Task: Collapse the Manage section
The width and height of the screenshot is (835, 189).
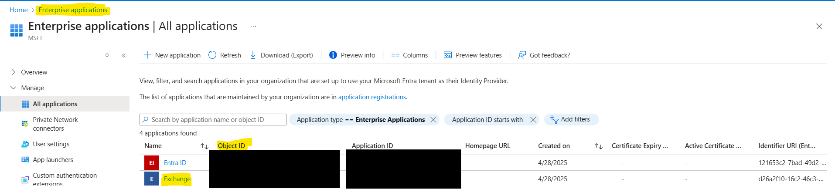Action: (13, 88)
